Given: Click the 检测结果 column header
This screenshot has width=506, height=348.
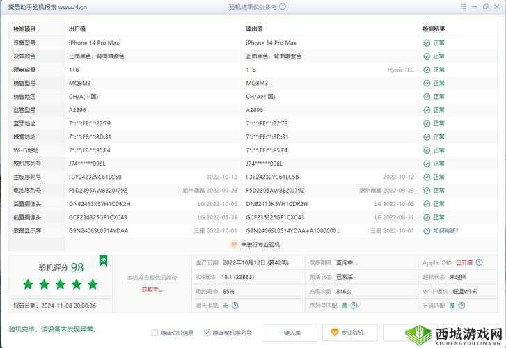Looking at the screenshot, I should (434, 29).
